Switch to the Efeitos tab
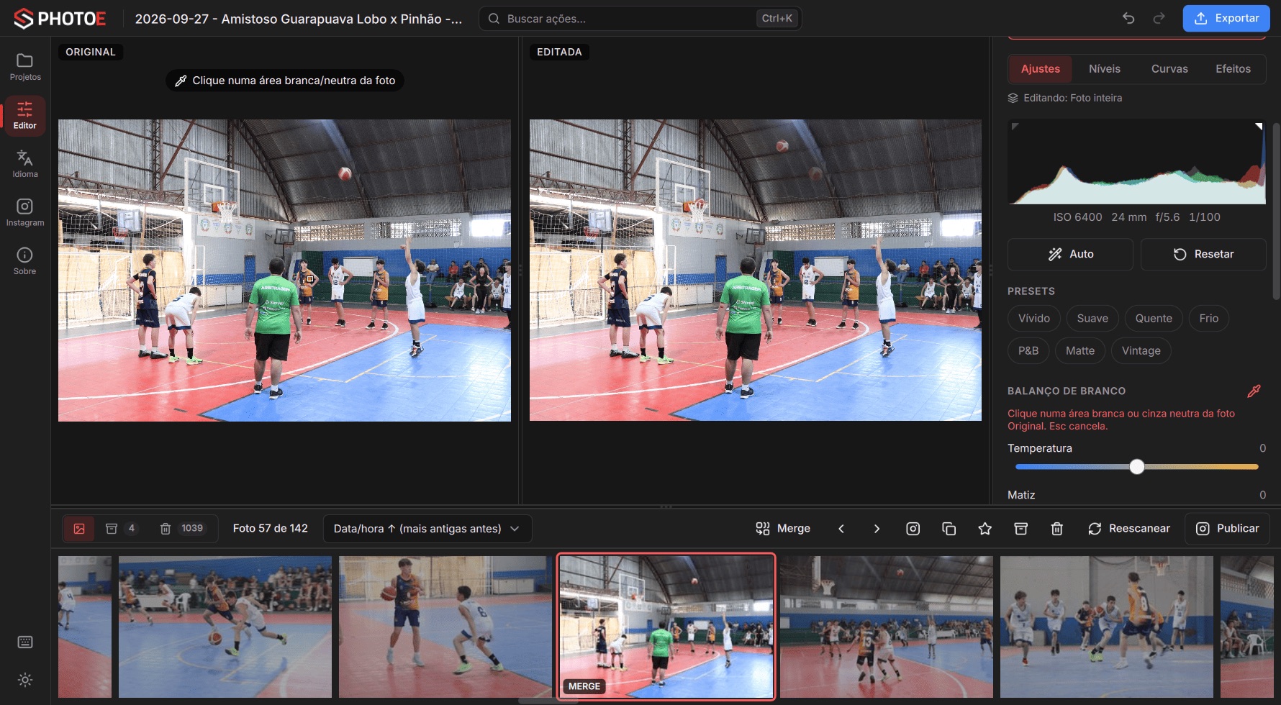The height and width of the screenshot is (705, 1281). pos(1233,69)
